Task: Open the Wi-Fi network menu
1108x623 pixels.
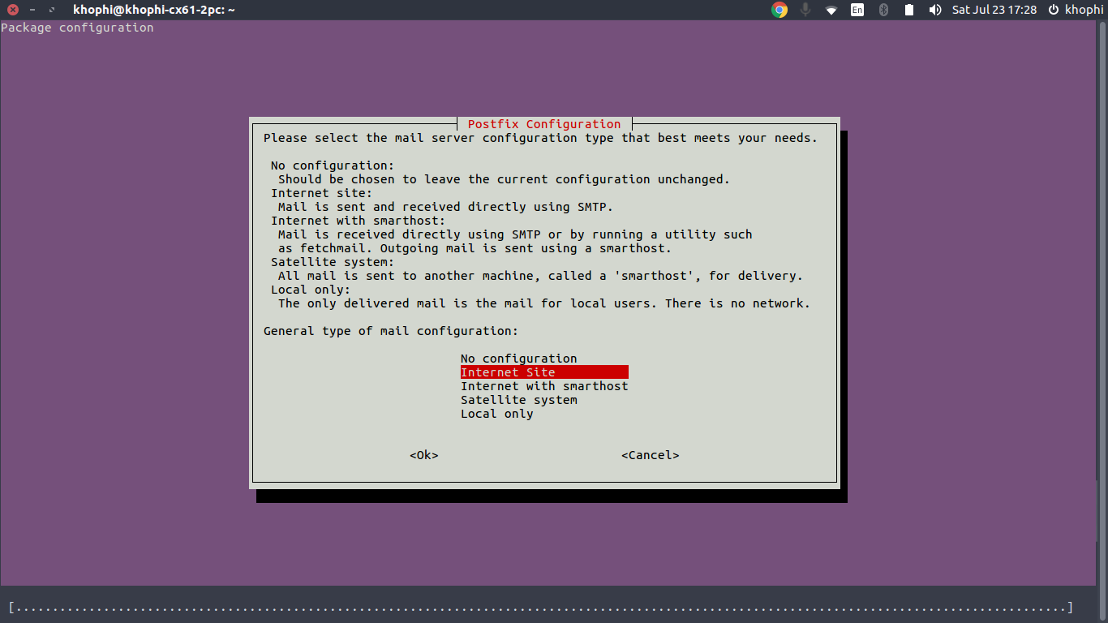Action: tap(831, 10)
